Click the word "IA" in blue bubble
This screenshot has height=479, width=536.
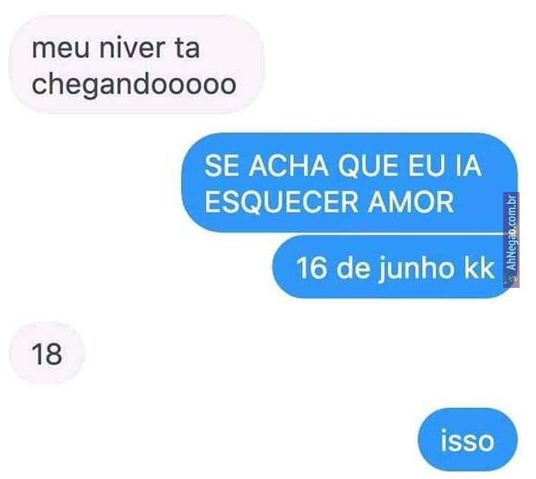[x=469, y=166]
